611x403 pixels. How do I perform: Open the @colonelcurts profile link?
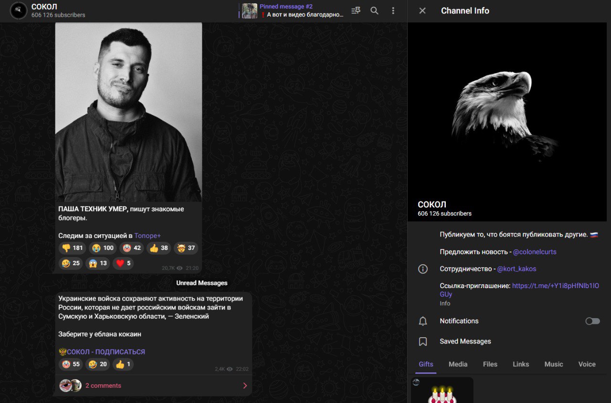click(535, 252)
